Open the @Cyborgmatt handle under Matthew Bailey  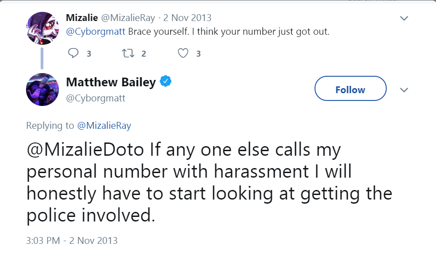point(95,98)
